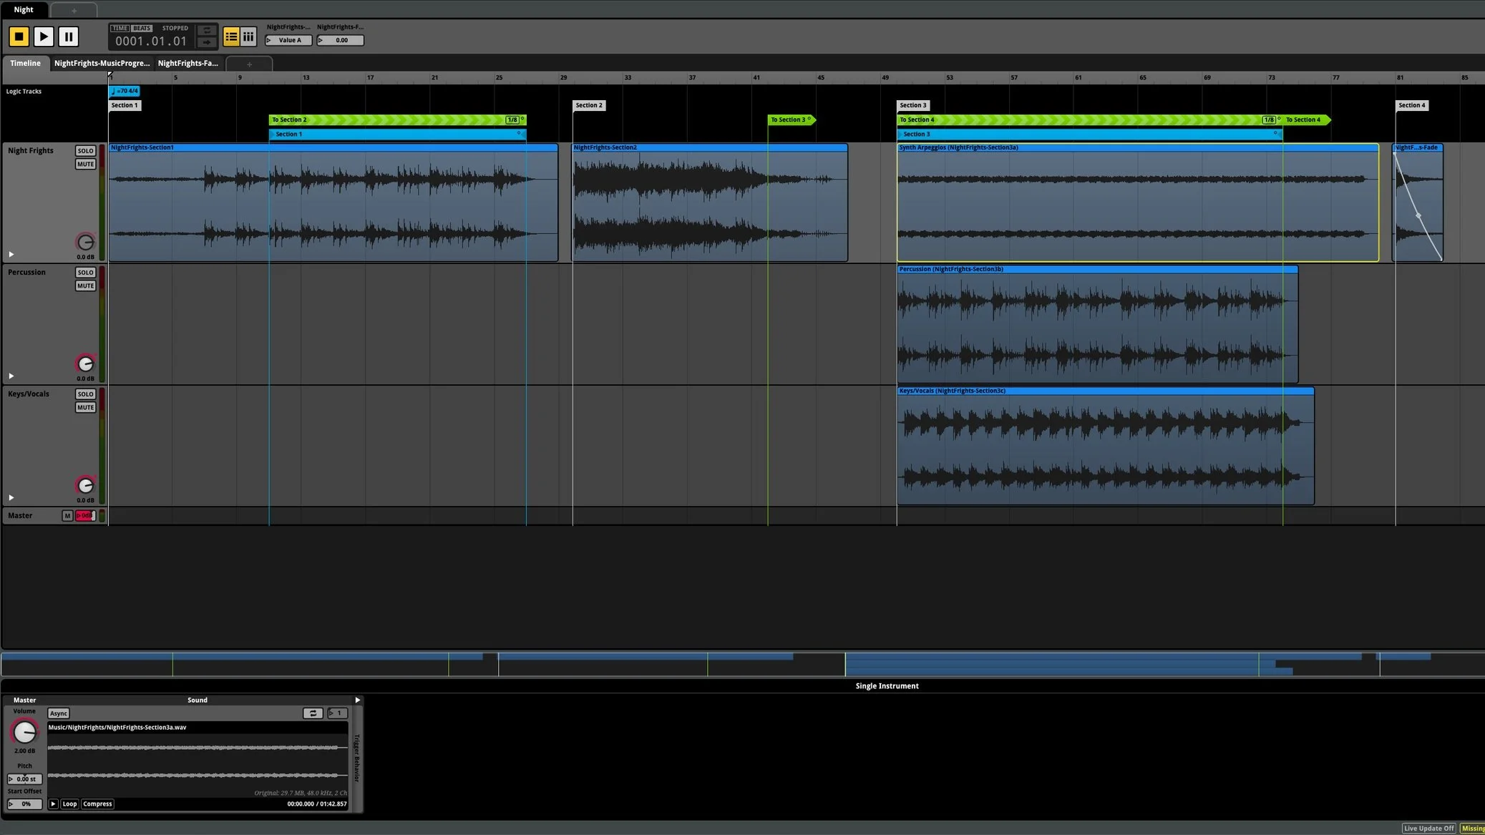Switch to the NightFrights-MusicProgre... parameter tab
The width and height of the screenshot is (1485, 835).
(102, 64)
